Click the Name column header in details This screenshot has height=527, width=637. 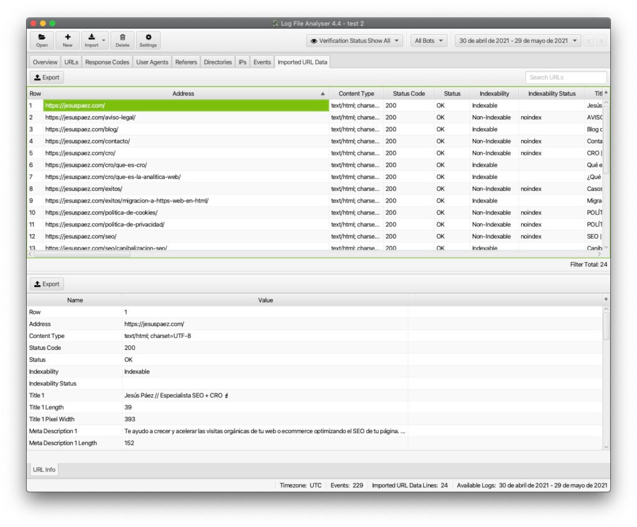click(75, 300)
